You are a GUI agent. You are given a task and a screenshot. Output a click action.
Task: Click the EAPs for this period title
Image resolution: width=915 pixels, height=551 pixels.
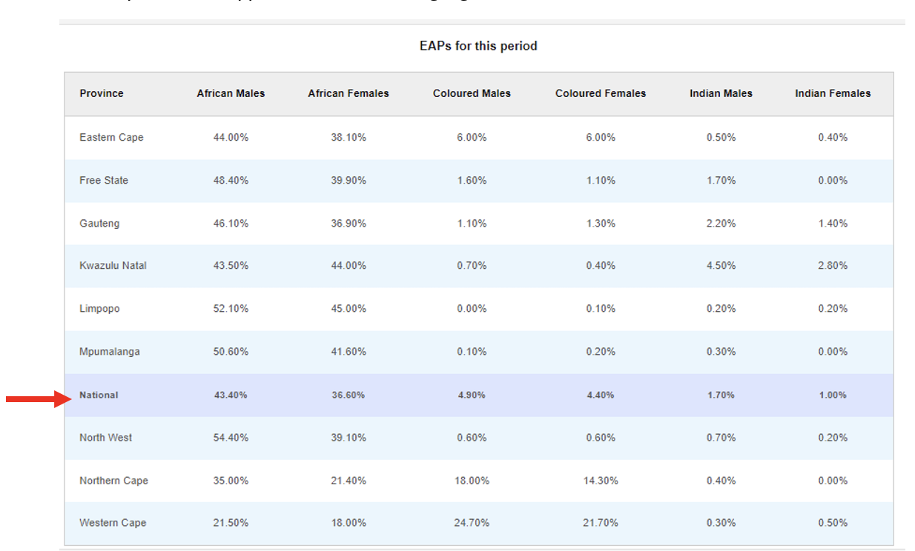(x=478, y=46)
